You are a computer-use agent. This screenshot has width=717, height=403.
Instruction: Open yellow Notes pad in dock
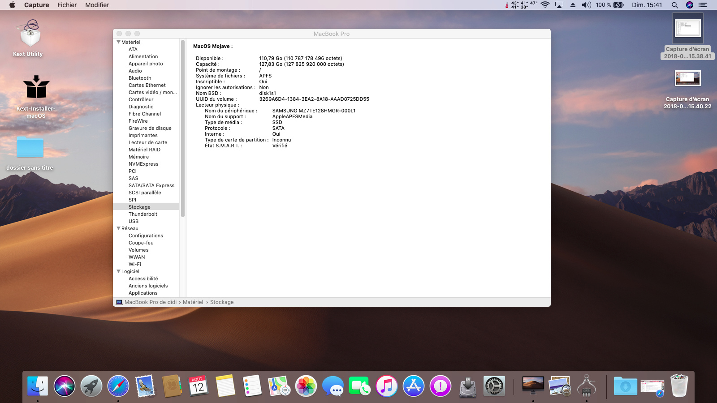click(225, 386)
